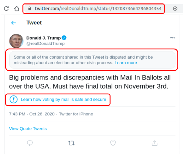Open the Learn more link in warning
The height and width of the screenshot is (154, 185).
tap(126, 63)
